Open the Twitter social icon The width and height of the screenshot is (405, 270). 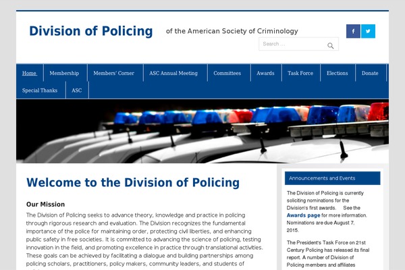pyautogui.click(x=368, y=31)
